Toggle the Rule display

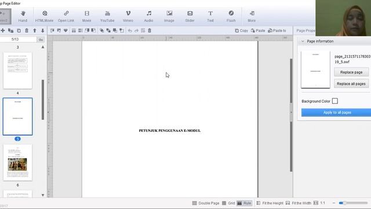244,203
